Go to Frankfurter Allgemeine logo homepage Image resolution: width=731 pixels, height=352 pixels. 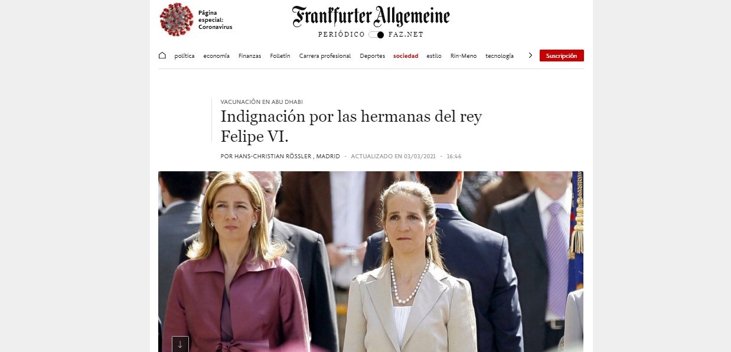[371, 17]
